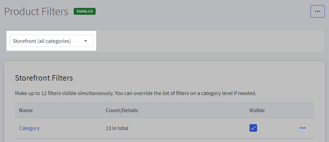Click the word "Filters" in the page title
The width and height of the screenshot is (329, 142).
[x=54, y=12]
